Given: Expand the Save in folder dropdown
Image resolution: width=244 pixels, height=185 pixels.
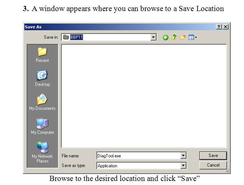Looking at the screenshot, I should 154,37.
